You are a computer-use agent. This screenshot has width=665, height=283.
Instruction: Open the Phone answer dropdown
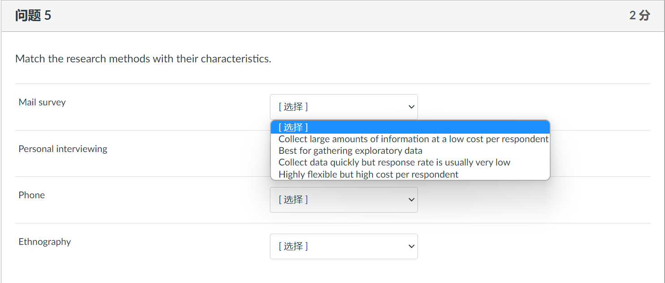343,200
